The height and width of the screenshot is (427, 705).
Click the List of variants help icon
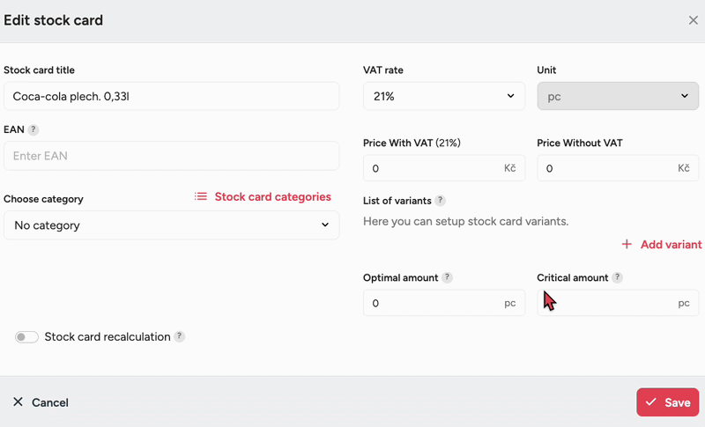[441, 201]
